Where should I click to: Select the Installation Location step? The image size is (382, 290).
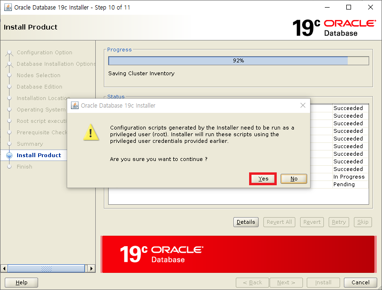pos(43,98)
